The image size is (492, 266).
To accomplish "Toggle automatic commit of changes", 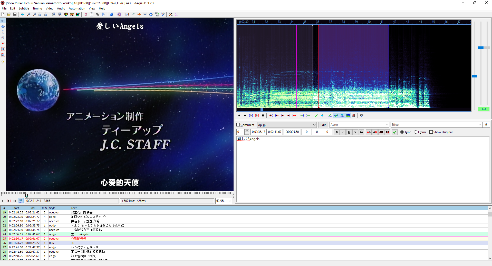I will pyautogui.click(x=330, y=115).
